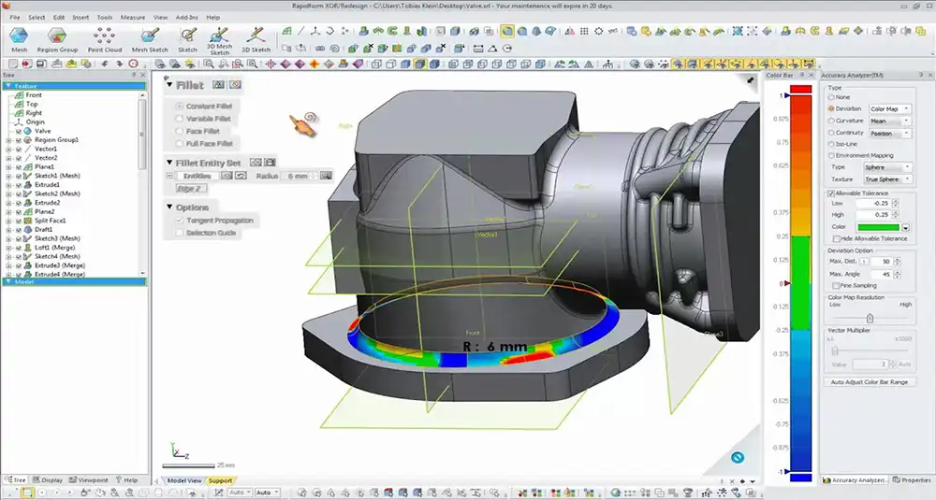The width and height of the screenshot is (936, 500).
Task: Open the Measure menu
Action: point(133,17)
